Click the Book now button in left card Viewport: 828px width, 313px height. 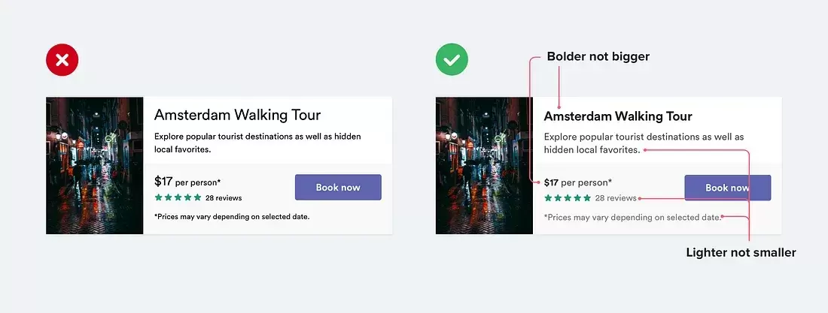(338, 187)
